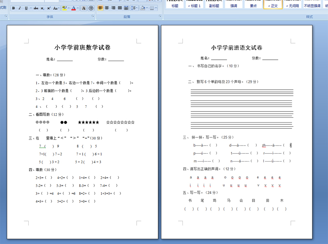Open line spacing dropdown arrow
The image size is (328, 244).
coord(137,8)
